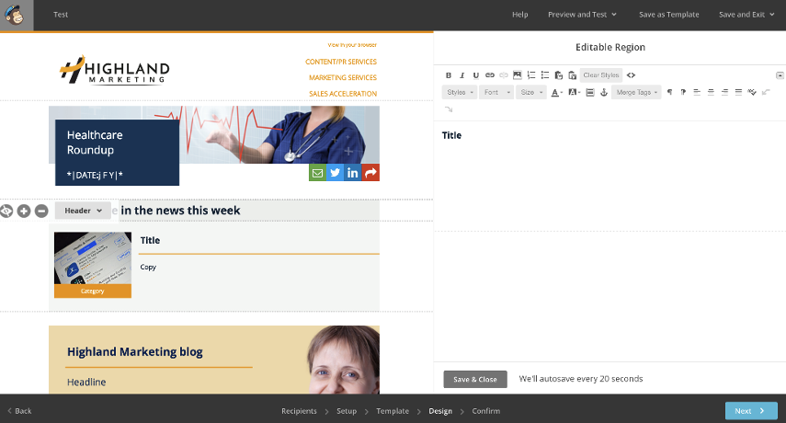Toggle visibility of the Header block
The width and height of the screenshot is (786, 423).
(6, 211)
